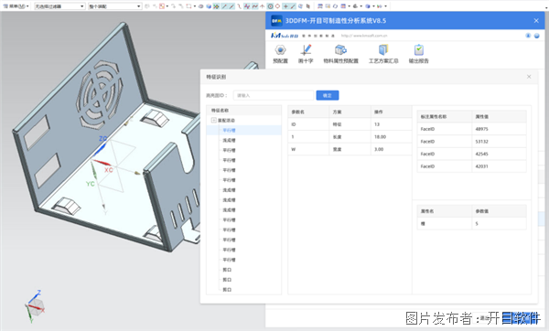Open the 无选择过滤器 selection filter dropdown
This screenshot has width=549, height=331.
coord(59,6)
